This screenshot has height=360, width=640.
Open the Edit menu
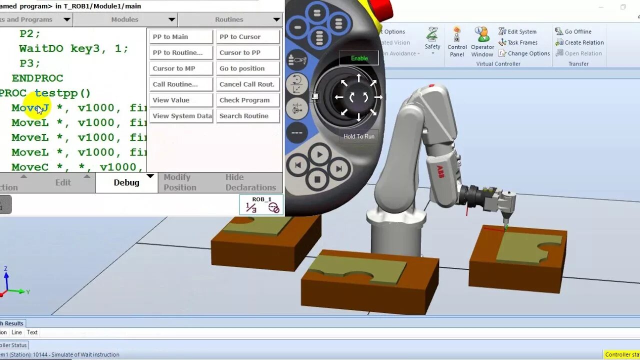(63, 182)
